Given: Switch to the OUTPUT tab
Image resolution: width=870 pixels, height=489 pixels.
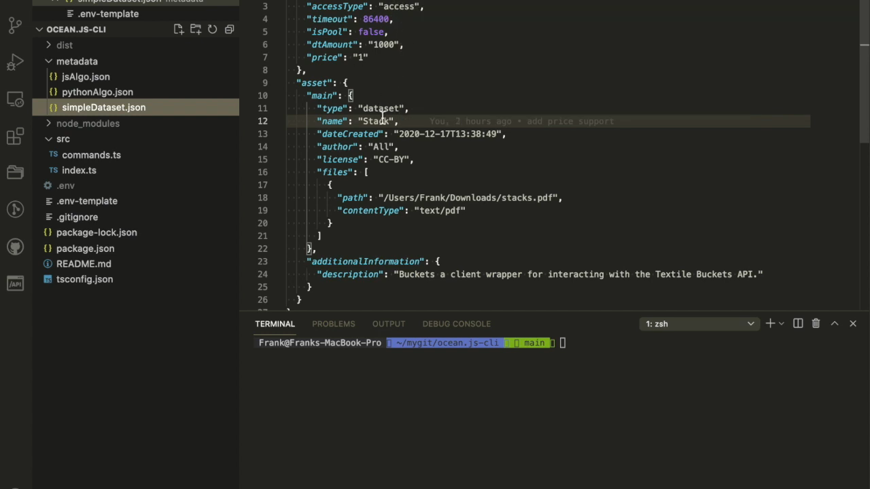Looking at the screenshot, I should 389,324.
